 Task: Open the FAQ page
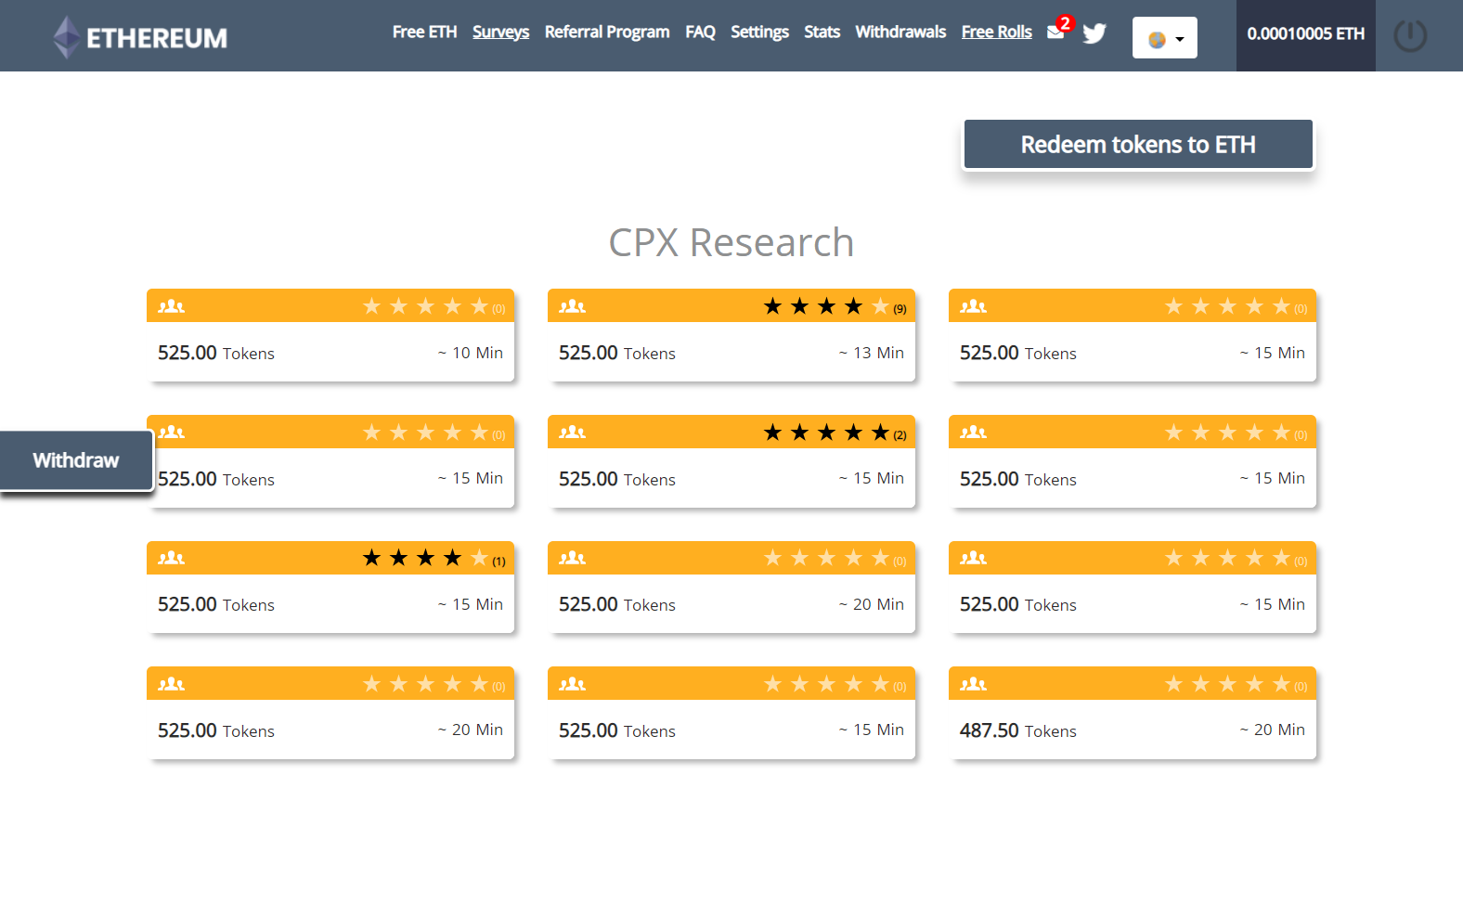tap(700, 32)
